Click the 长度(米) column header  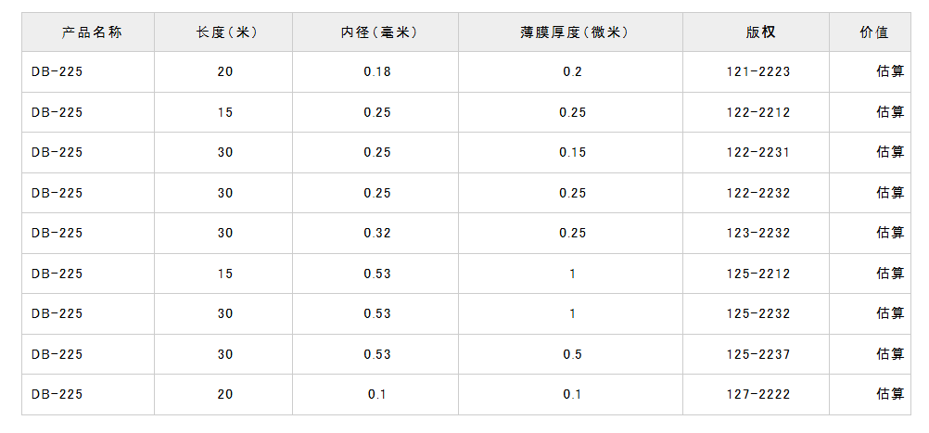click(226, 32)
